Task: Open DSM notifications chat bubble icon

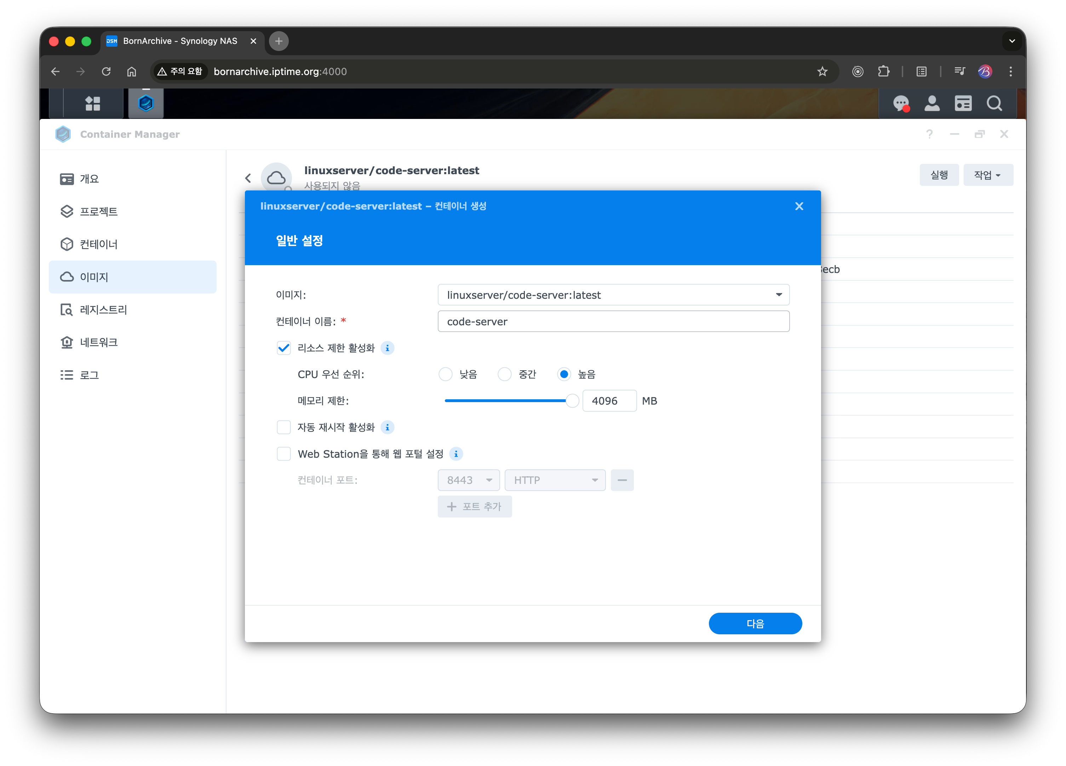Action: [x=901, y=103]
